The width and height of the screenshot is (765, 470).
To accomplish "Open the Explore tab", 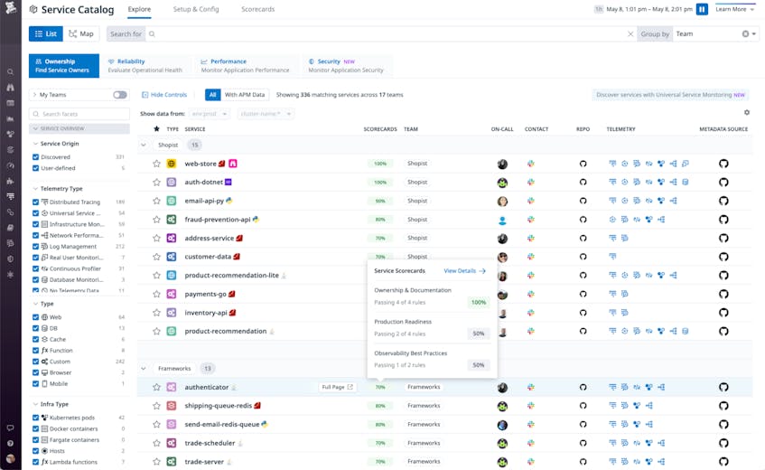I will coord(139,9).
